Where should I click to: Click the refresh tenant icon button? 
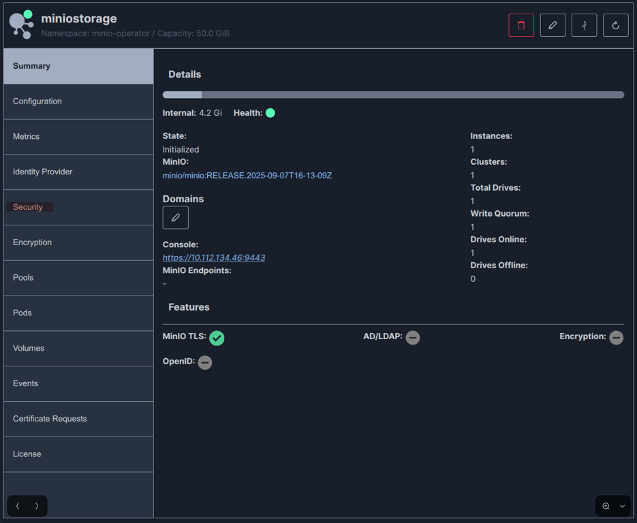615,25
